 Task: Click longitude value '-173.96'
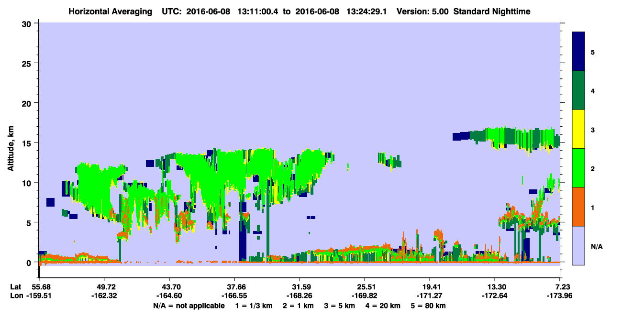coord(560,296)
